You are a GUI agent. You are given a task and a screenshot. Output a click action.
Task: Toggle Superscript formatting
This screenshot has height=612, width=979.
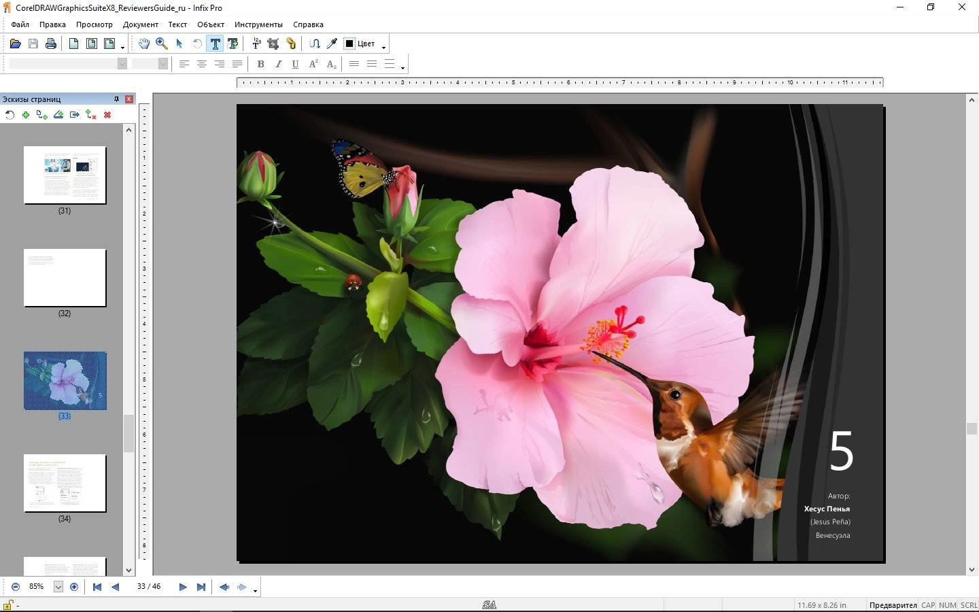[313, 64]
